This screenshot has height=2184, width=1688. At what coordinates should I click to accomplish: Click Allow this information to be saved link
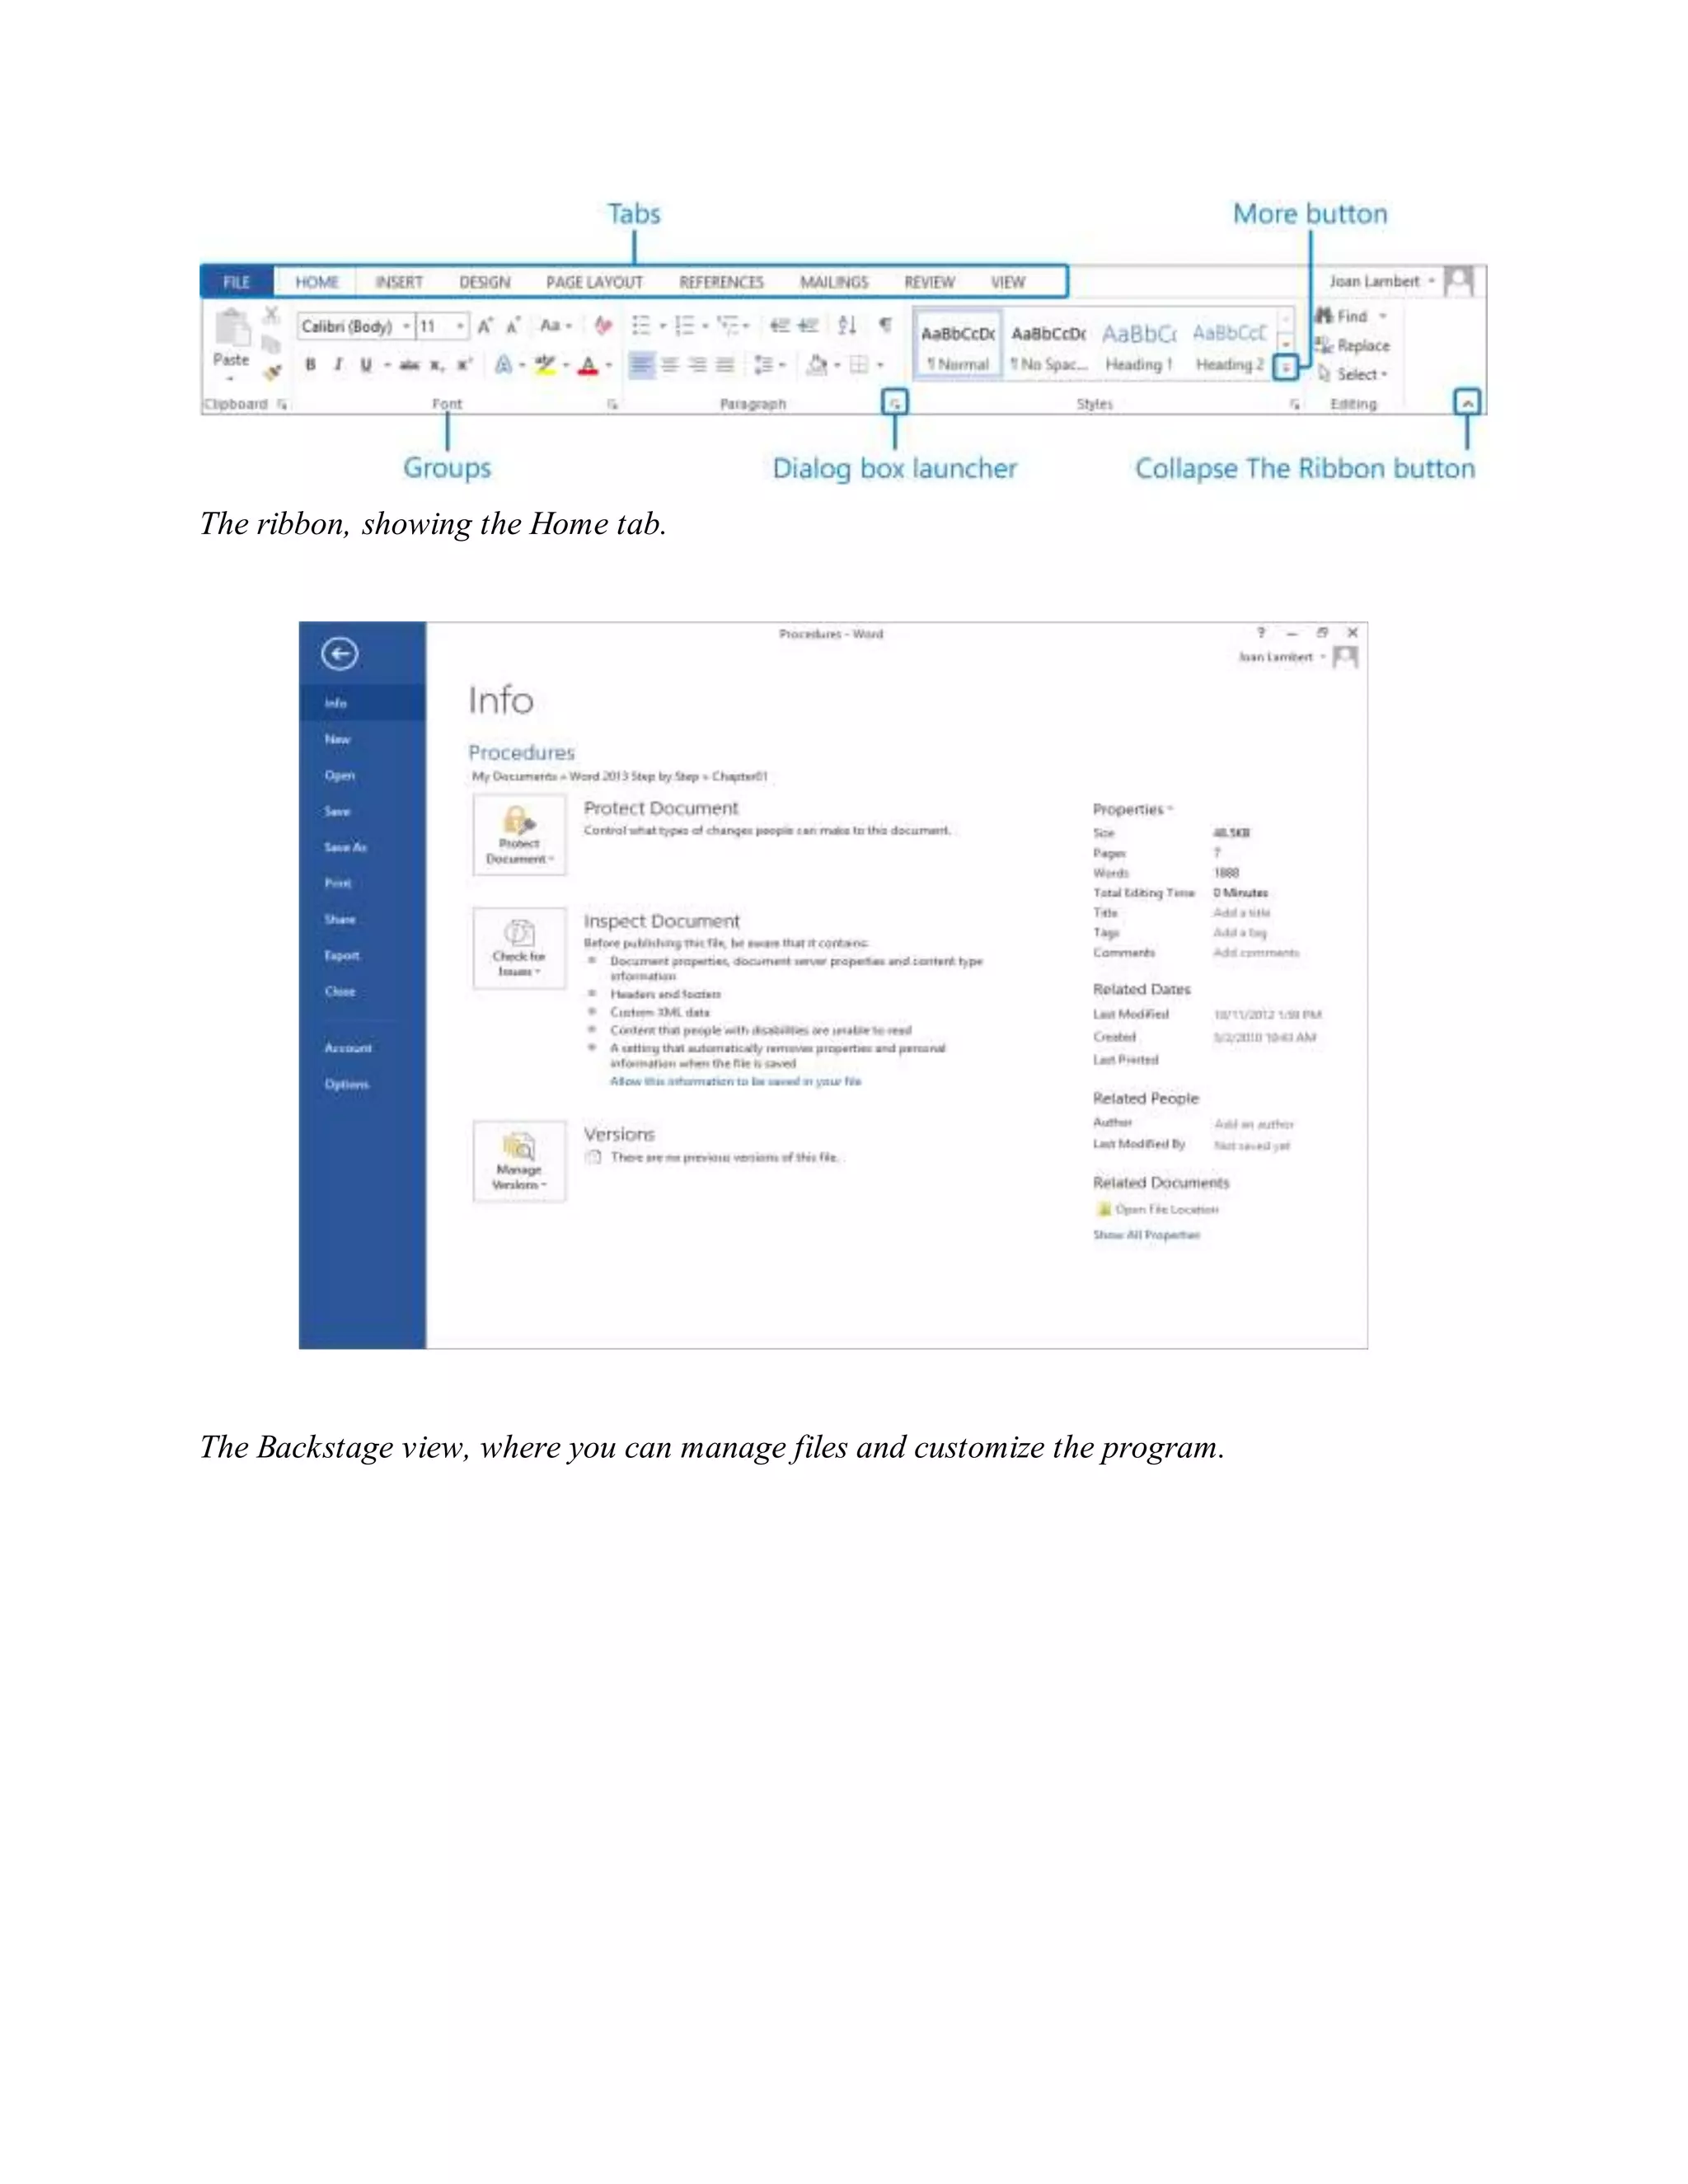[x=736, y=1081]
